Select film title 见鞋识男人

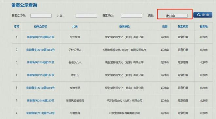click(x=75, y=50)
